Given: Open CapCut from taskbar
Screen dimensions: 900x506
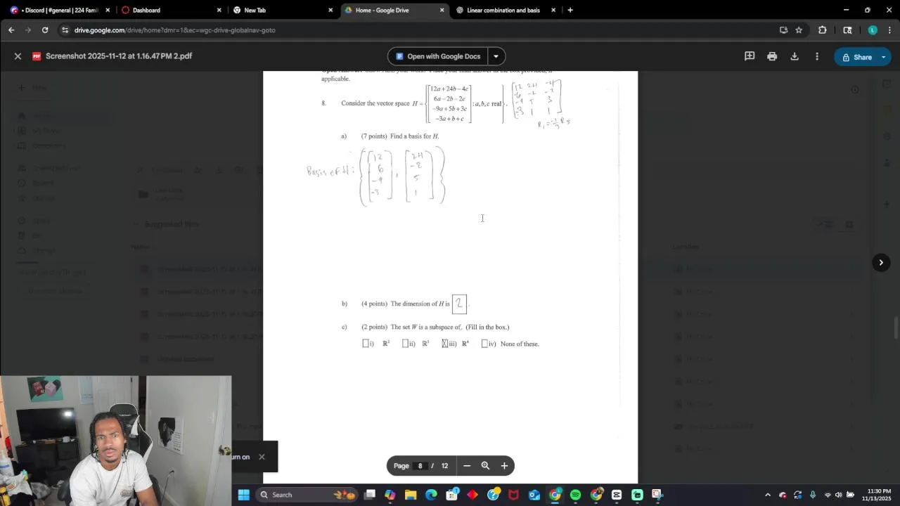Looking at the screenshot, I should (x=617, y=495).
